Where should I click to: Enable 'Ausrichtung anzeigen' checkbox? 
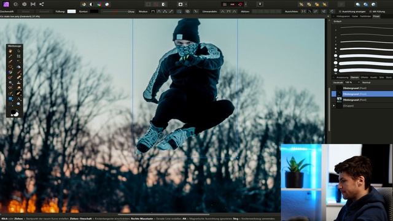coord(340,12)
